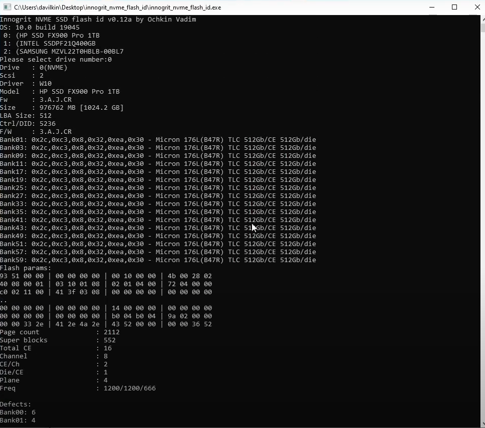
Task: Click the Bank03 flash ID row
Action: click(158, 148)
